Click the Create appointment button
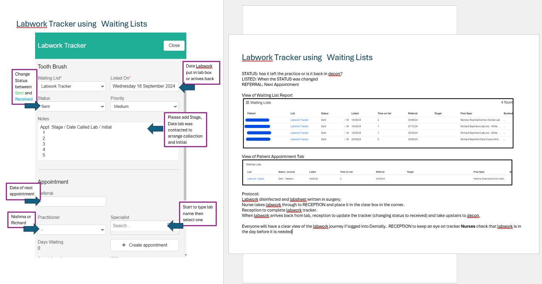Screen dimensions: 542x284 click(x=145, y=245)
